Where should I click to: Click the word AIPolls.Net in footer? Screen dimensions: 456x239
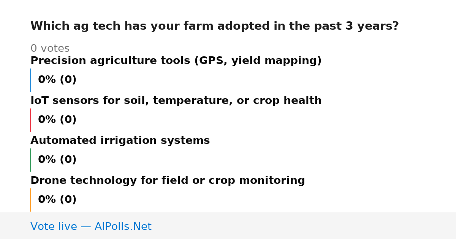123,226
